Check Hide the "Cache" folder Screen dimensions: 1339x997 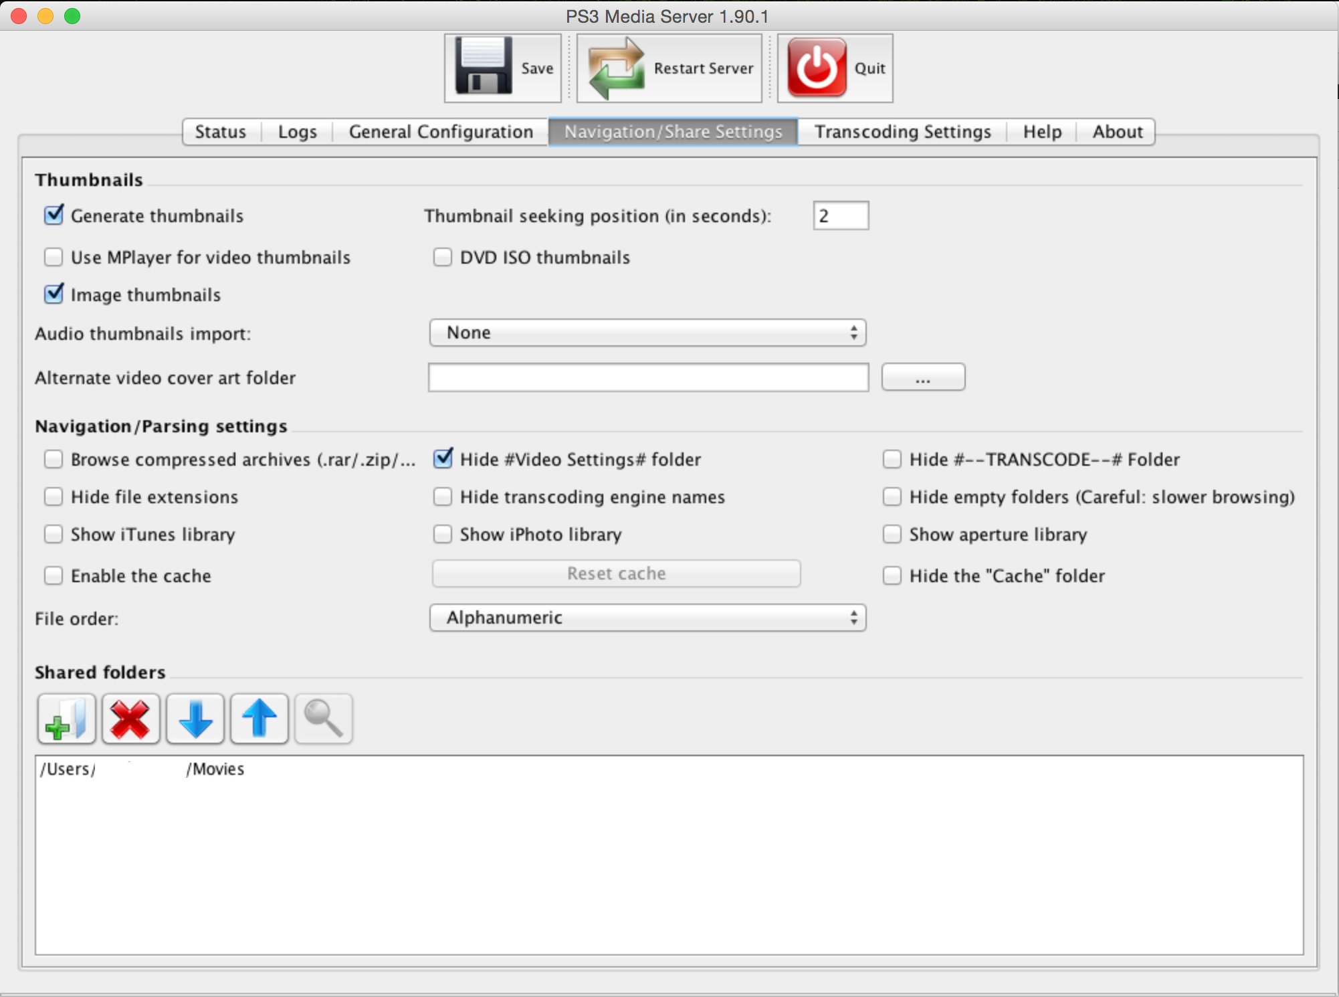point(892,575)
